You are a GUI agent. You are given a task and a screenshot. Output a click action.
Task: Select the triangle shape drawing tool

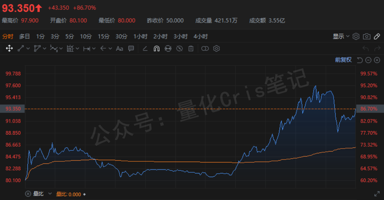pos(37,49)
